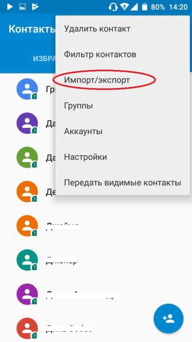
Task: Choose "Передать видимые контакты" option
Action: click(x=122, y=183)
